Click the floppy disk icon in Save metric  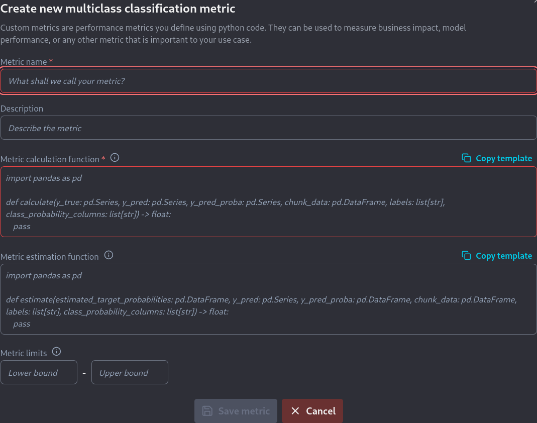click(207, 411)
